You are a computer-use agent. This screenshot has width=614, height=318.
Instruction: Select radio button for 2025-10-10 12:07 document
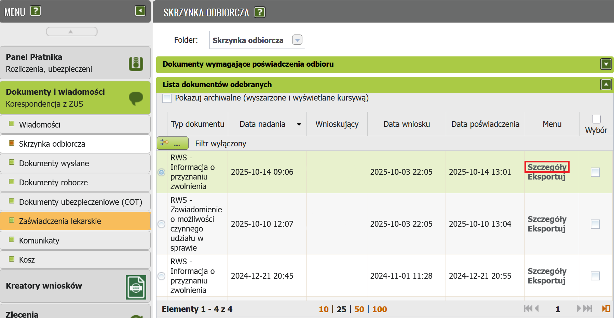(x=161, y=224)
